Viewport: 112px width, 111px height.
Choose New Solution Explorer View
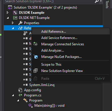(x=71, y=71)
